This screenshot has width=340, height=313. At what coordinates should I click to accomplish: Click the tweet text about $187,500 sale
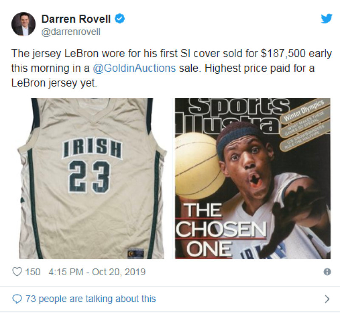click(x=171, y=68)
